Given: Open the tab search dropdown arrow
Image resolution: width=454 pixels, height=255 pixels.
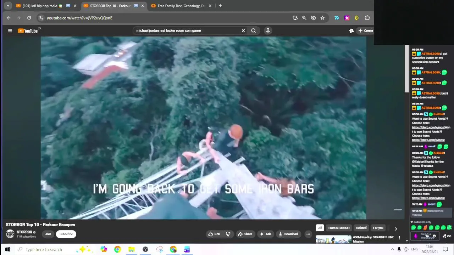Looking at the screenshot, I should click(x=8, y=6).
